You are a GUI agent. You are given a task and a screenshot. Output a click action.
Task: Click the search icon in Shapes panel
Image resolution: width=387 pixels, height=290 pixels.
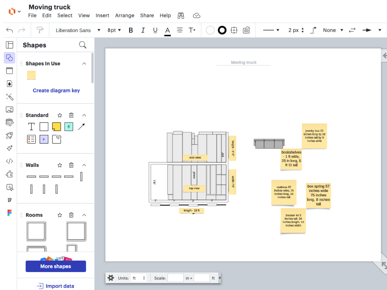click(83, 45)
